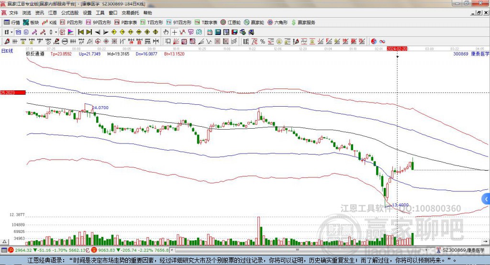Image resolution: width=490 pixels, height=265 pixels.
Task: Click the save diskette icon
Action: (234, 32)
